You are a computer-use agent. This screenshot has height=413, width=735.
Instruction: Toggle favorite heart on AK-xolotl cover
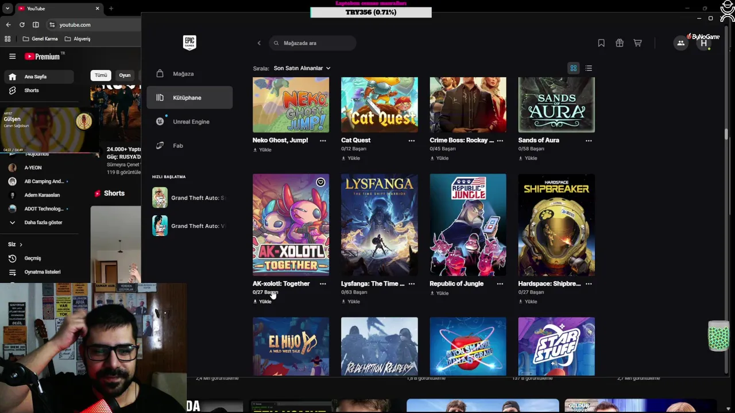coord(320,182)
